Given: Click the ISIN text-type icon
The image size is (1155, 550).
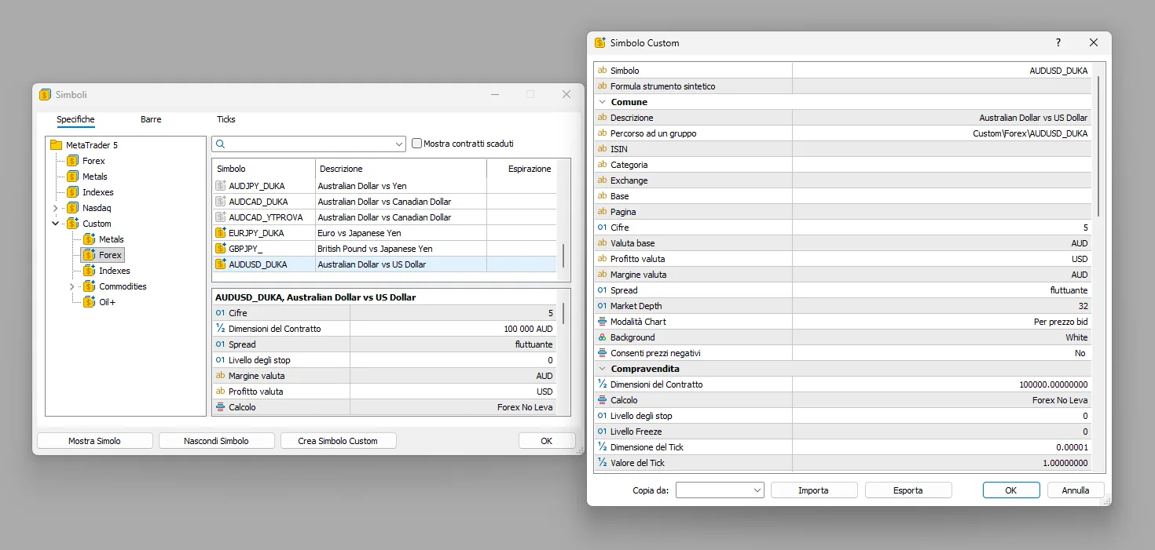Looking at the screenshot, I should pyautogui.click(x=603, y=149).
